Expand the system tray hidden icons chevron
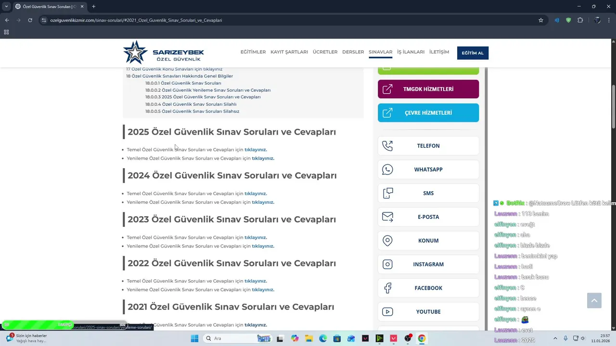 [x=555, y=338]
